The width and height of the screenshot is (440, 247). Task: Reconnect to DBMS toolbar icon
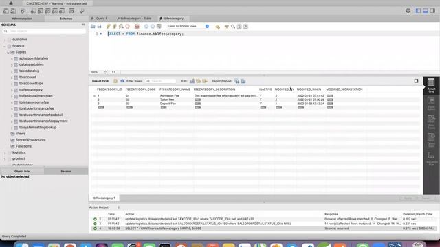coord(82,11)
